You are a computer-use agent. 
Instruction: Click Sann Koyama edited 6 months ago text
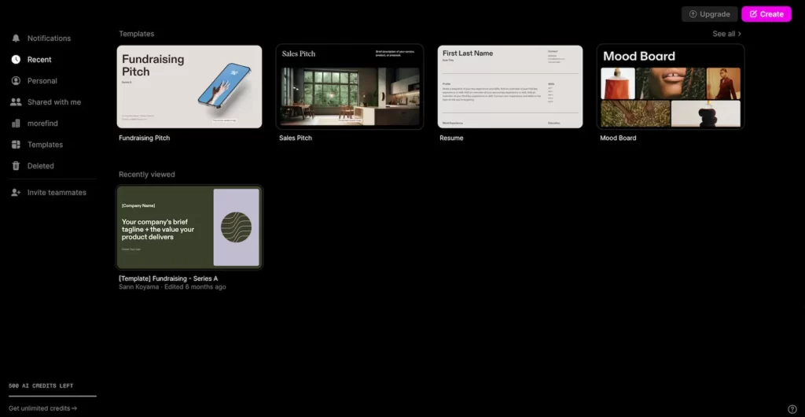click(172, 287)
